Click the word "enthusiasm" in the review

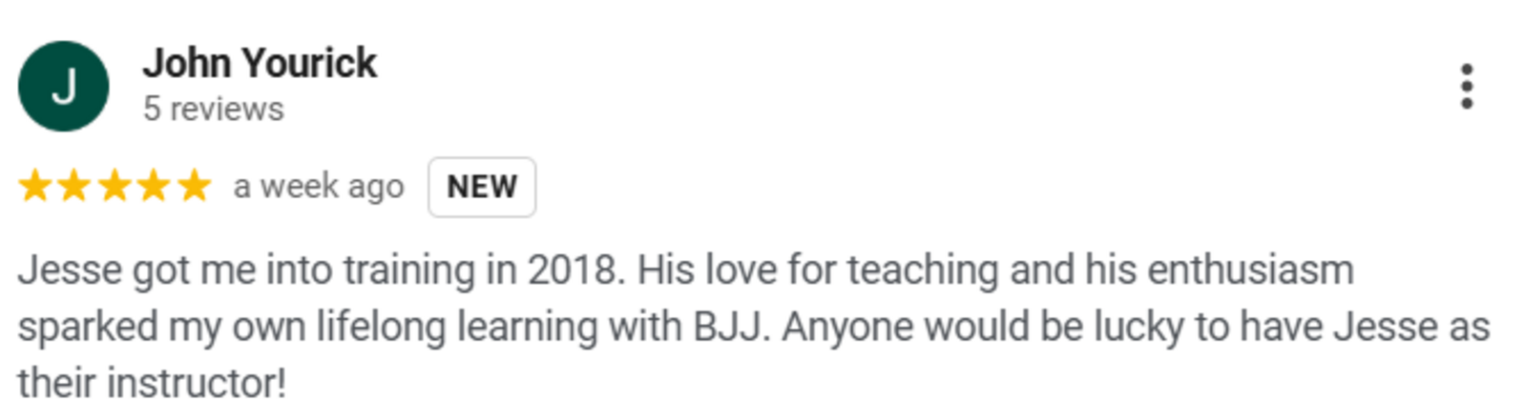[x=1250, y=270]
